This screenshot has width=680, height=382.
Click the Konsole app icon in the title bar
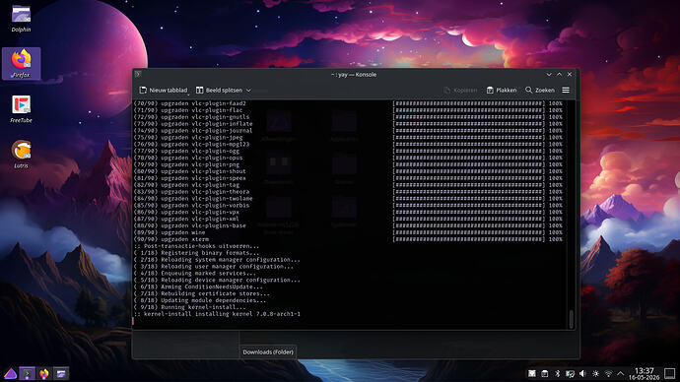[x=138, y=74]
